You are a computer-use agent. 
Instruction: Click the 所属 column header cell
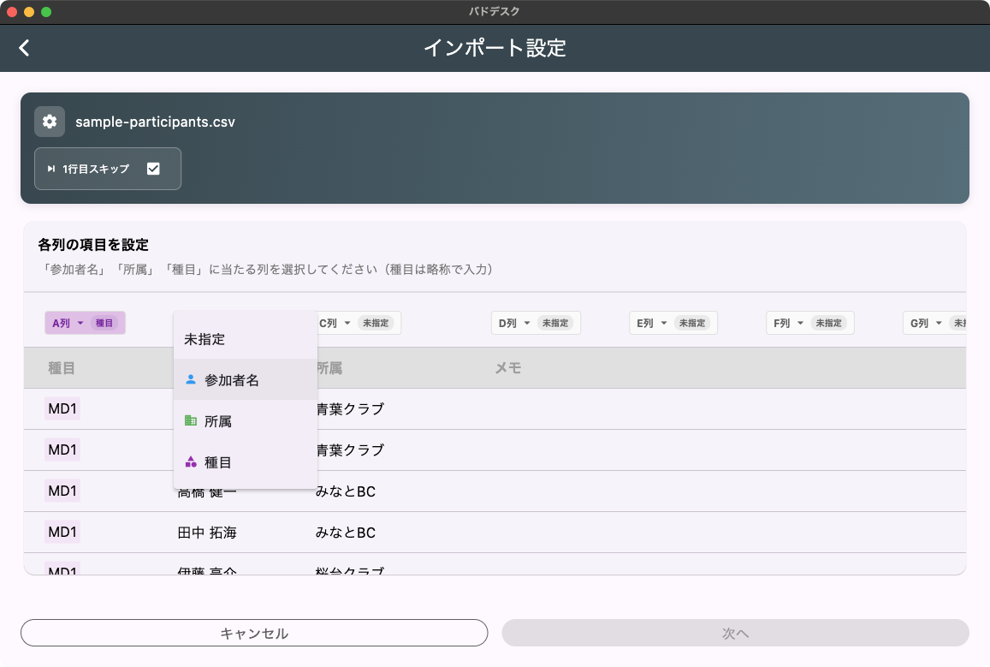[329, 368]
